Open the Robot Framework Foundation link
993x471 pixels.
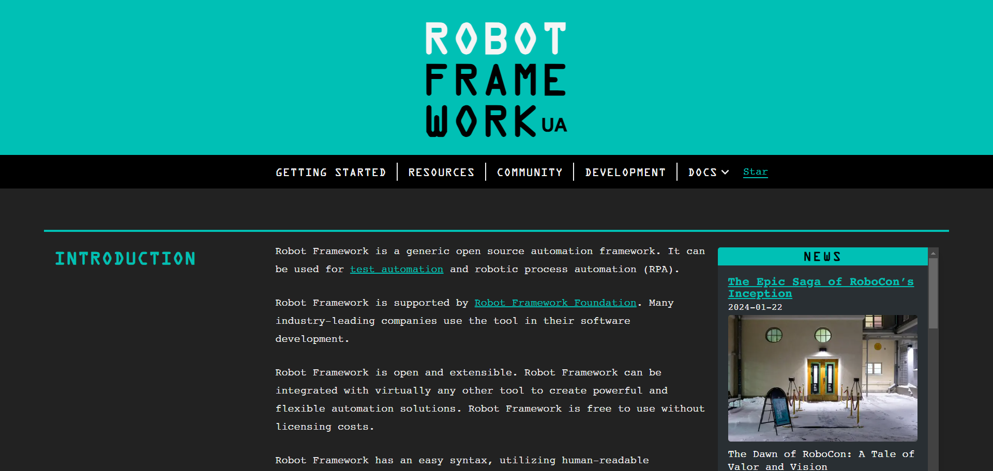click(x=555, y=303)
